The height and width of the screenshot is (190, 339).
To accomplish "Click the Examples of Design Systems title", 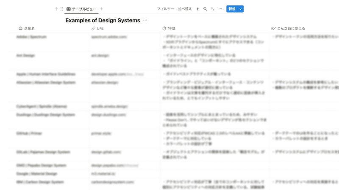I will pos(103,20).
